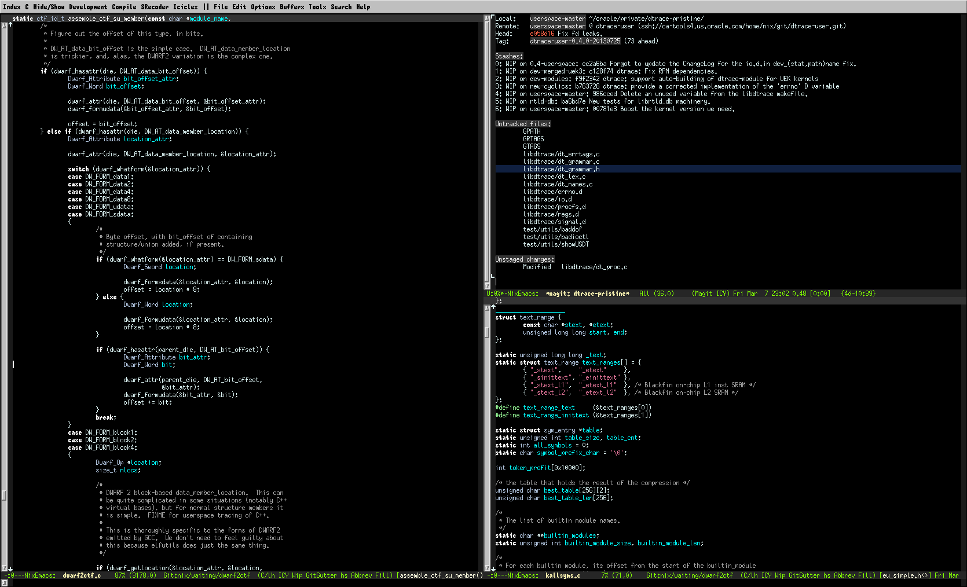Click Abbrev minor mode in dwarf2ctf.c mode line
Viewport: 967px width, 587px height.
tap(361, 575)
